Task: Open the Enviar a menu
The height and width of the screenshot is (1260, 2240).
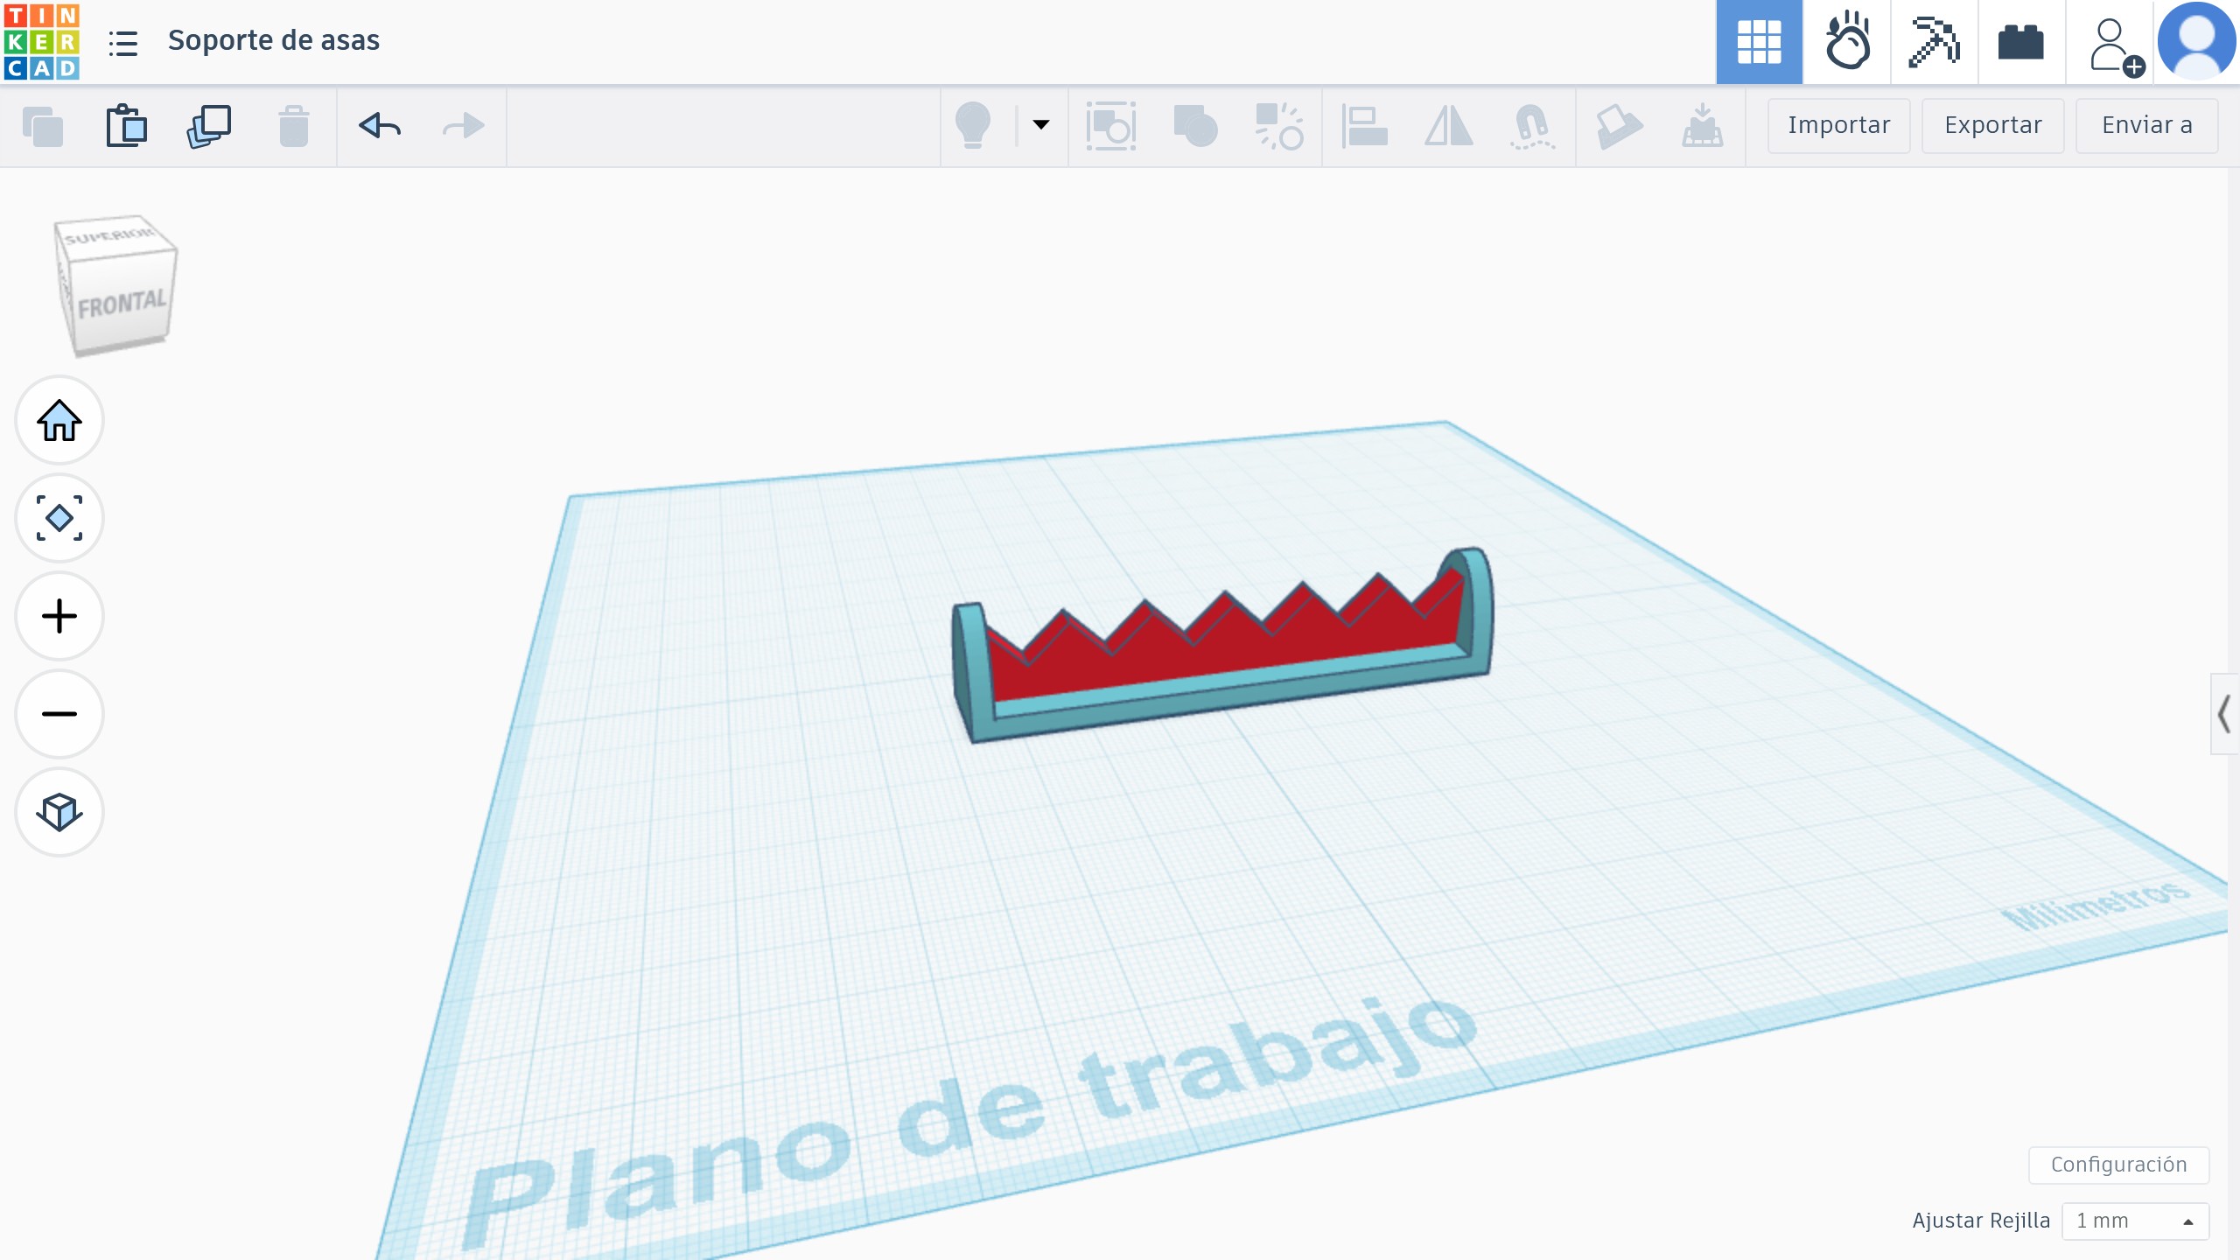Action: coord(2146,125)
